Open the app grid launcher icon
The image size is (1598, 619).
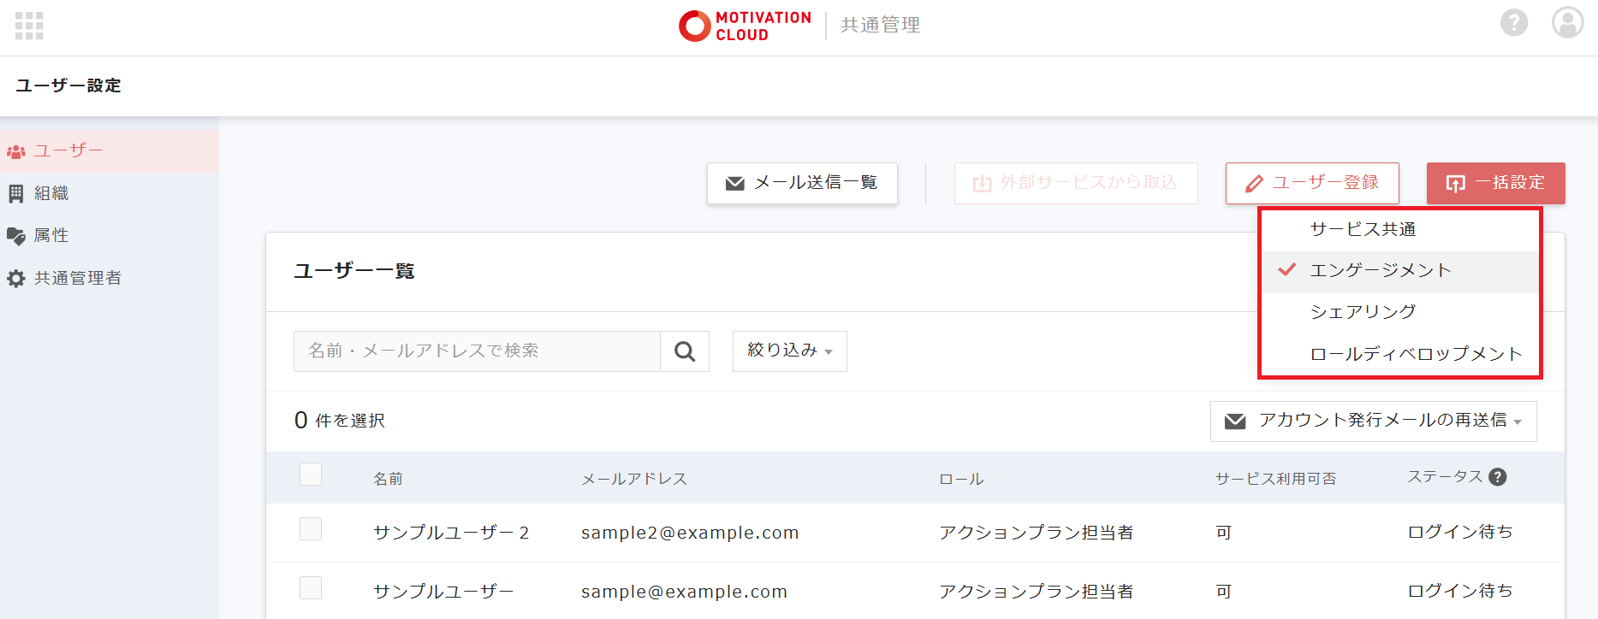(x=29, y=26)
